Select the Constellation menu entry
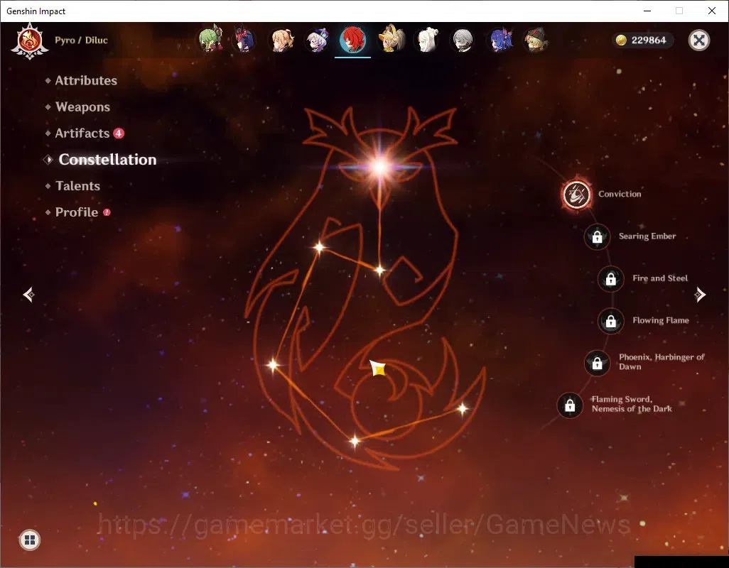The image size is (729, 568). (x=107, y=160)
